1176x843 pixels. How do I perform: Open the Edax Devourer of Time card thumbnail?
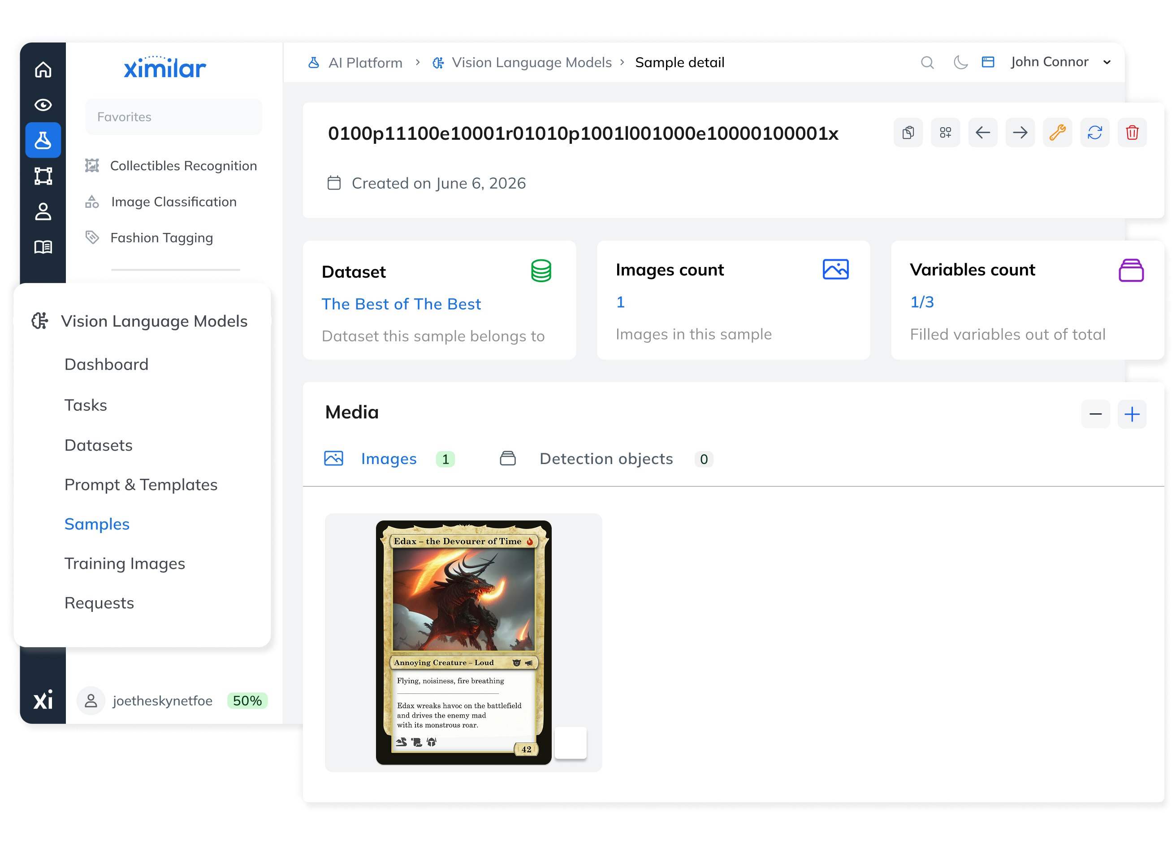(x=464, y=642)
